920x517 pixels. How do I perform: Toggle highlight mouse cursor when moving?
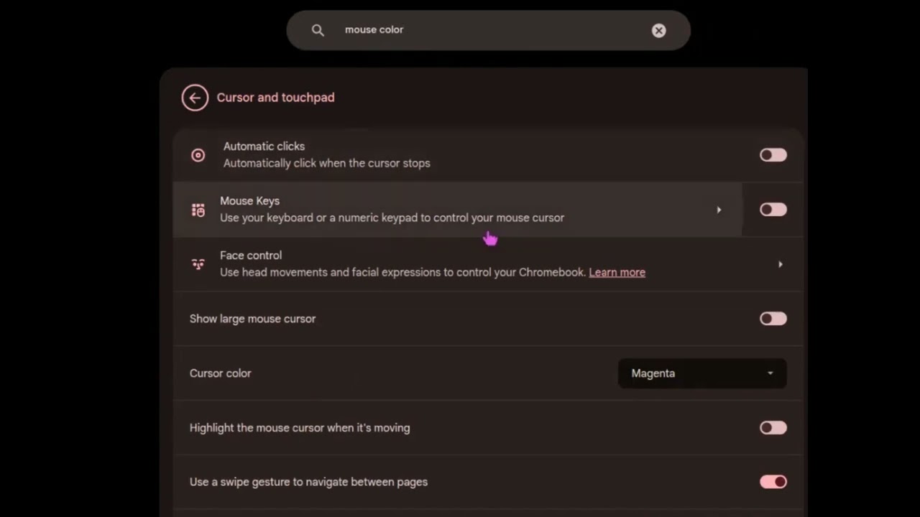[x=773, y=428]
